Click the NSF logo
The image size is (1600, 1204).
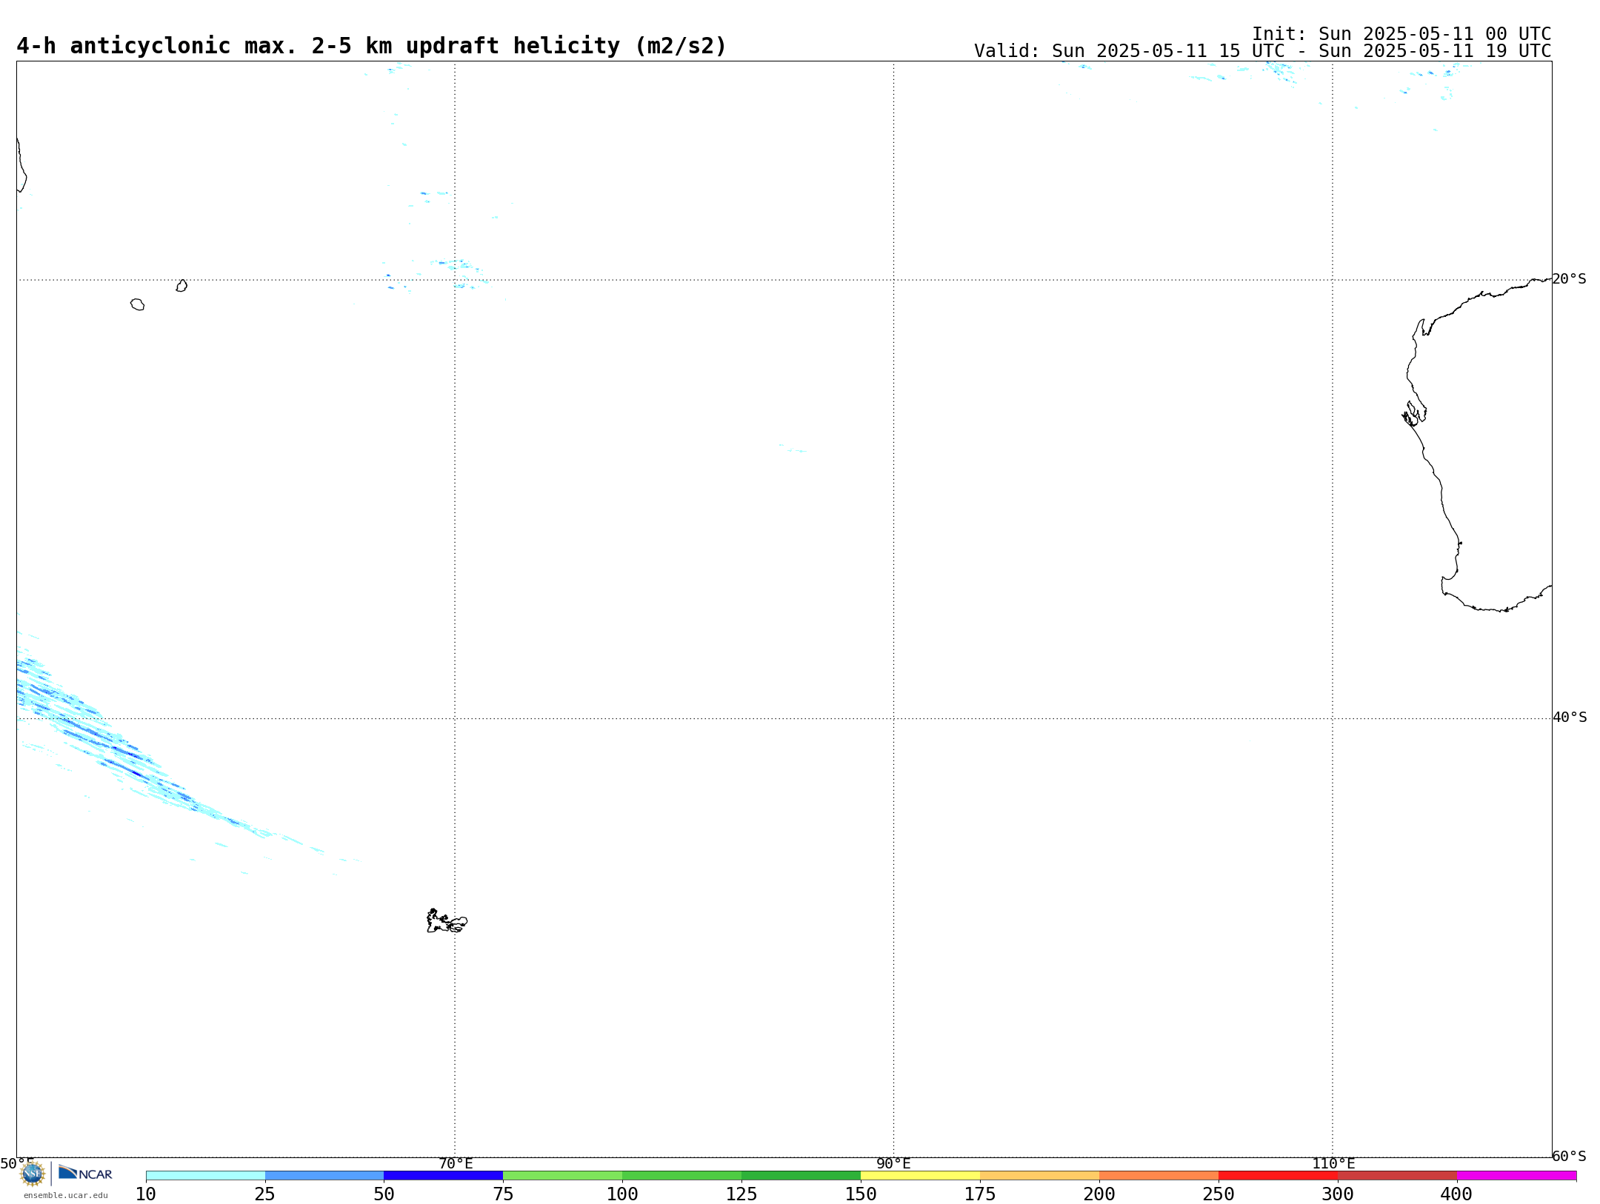click(33, 1173)
